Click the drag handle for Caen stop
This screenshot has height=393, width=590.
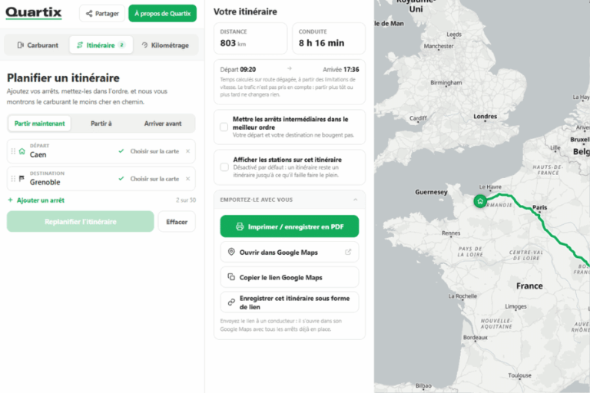click(x=13, y=151)
